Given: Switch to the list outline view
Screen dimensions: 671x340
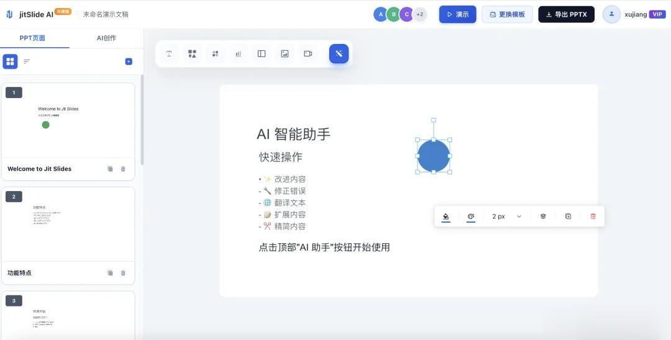Looking at the screenshot, I should [27, 61].
